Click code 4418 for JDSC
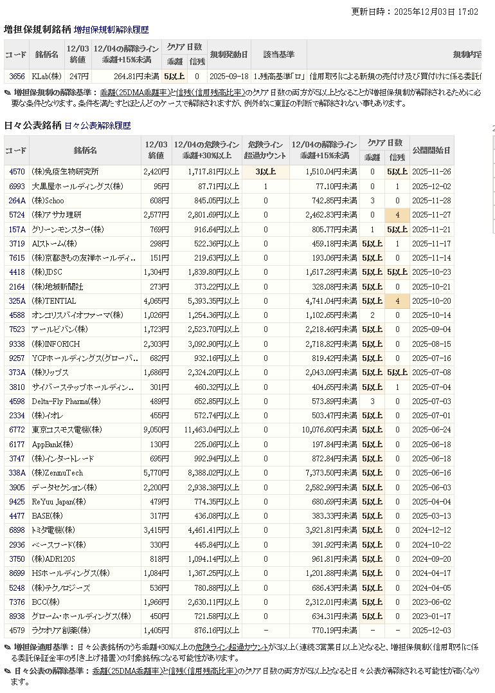 point(17,272)
